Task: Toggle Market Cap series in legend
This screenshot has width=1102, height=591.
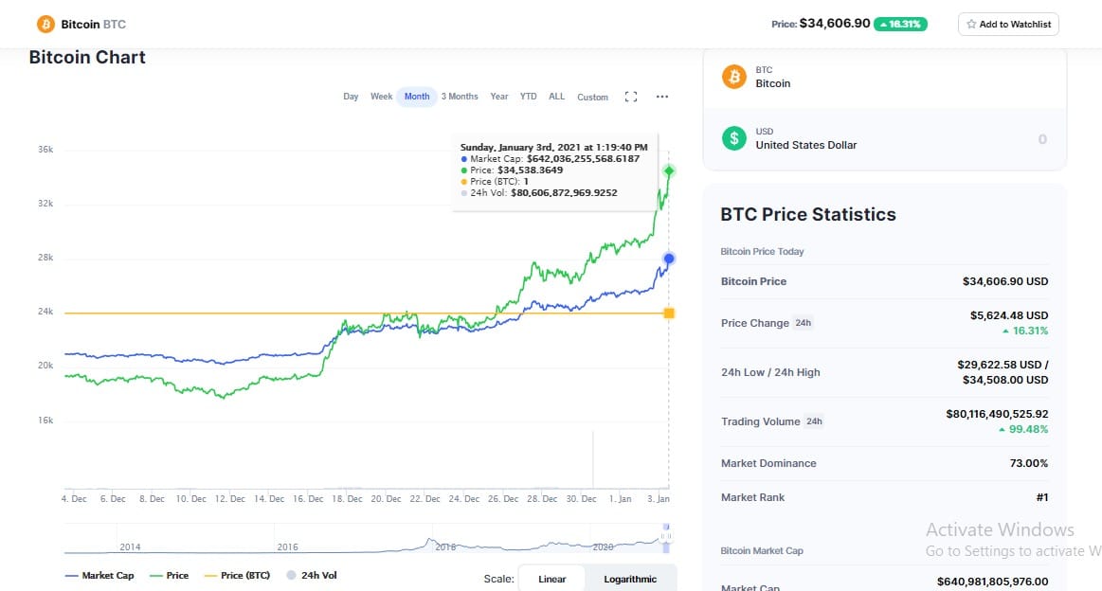Action: tap(99, 576)
